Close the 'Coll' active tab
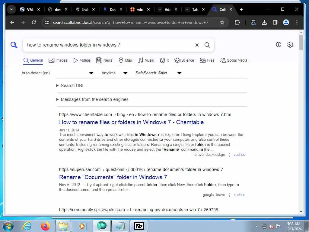The height and width of the screenshot is (232, 309). [231, 9]
